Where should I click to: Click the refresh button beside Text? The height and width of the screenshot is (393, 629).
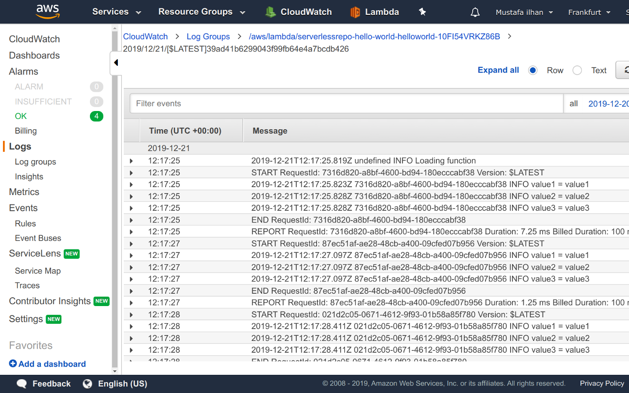tap(623, 70)
